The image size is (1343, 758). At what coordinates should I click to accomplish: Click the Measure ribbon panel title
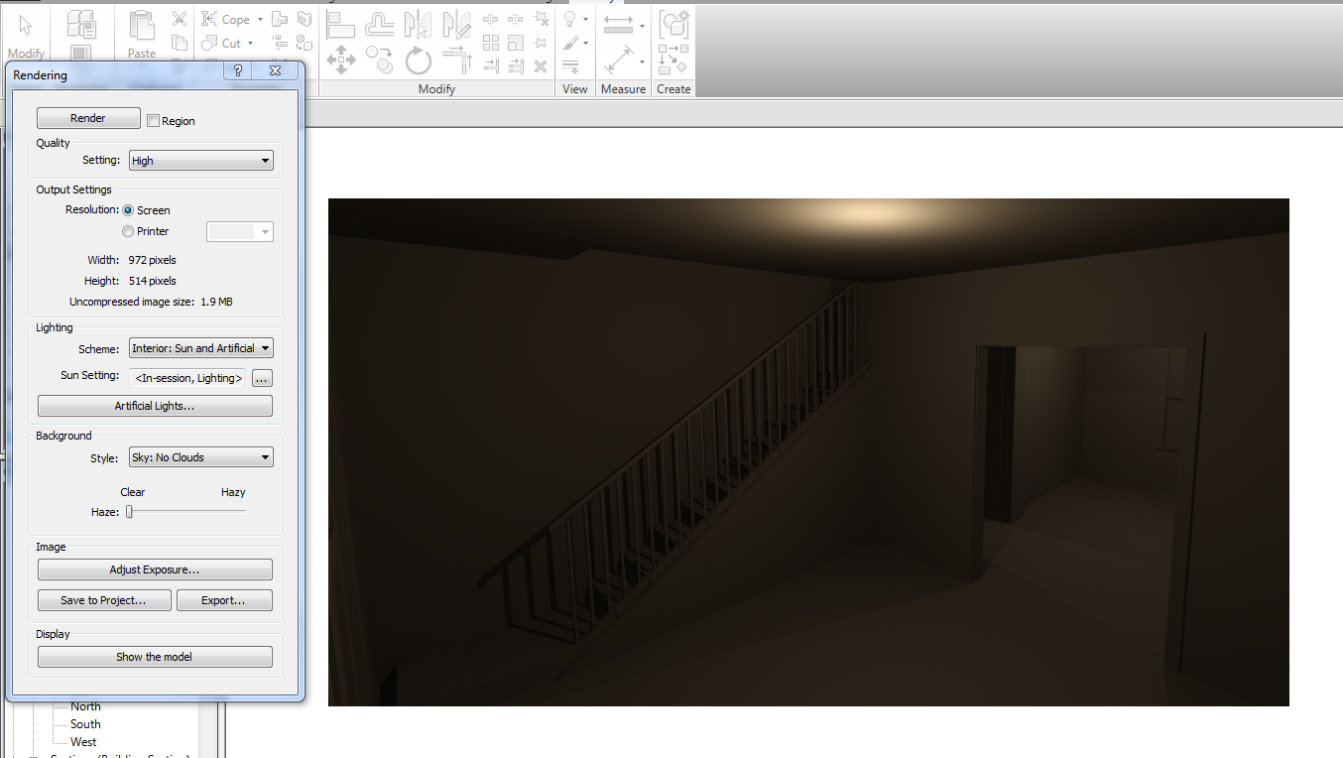point(624,89)
